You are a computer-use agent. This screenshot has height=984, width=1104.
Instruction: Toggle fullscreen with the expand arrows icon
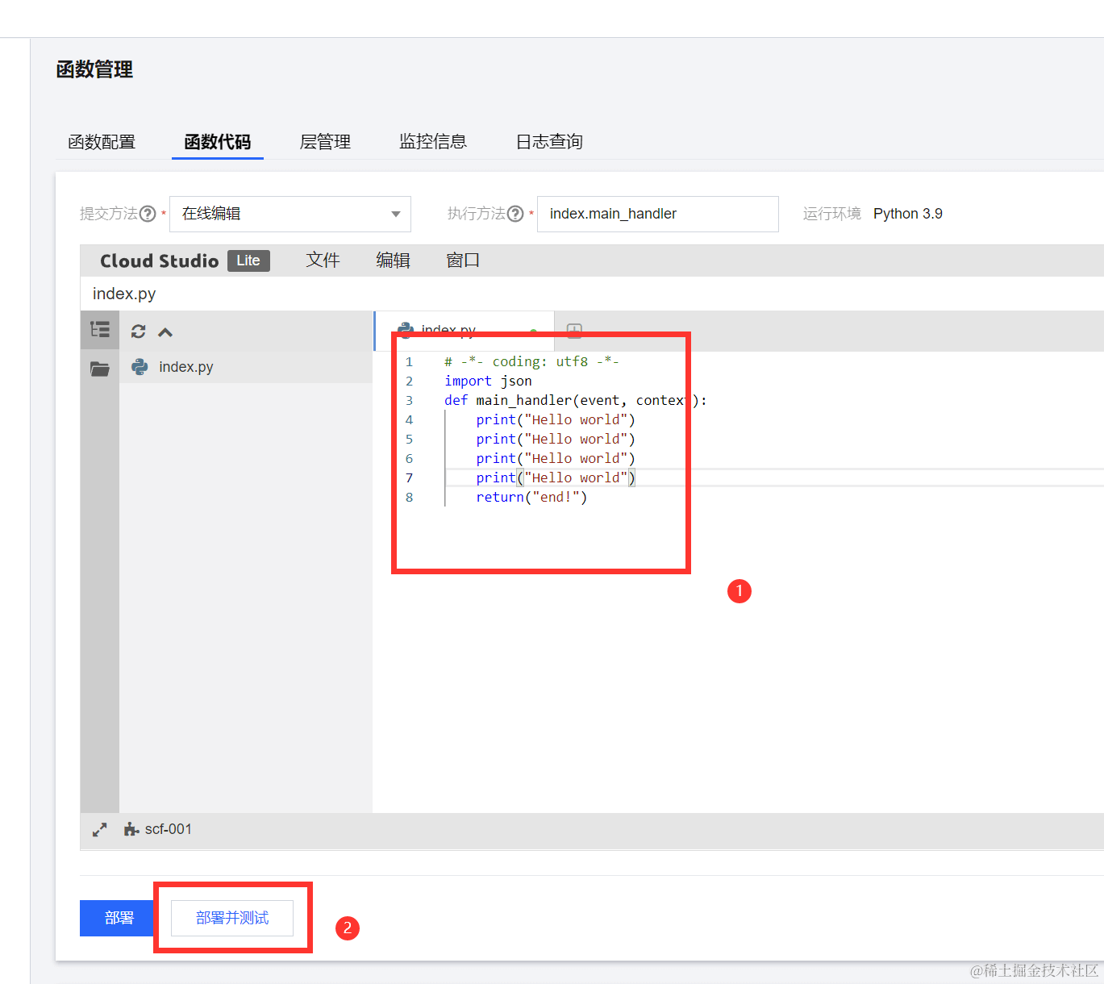99,829
